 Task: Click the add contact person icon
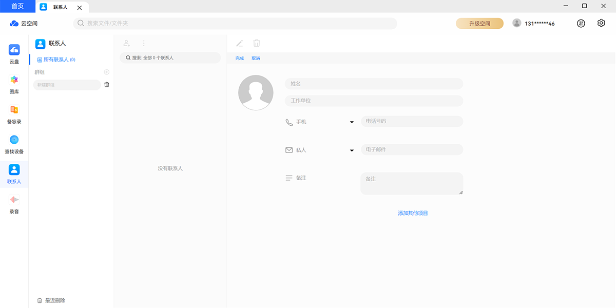[x=127, y=44]
